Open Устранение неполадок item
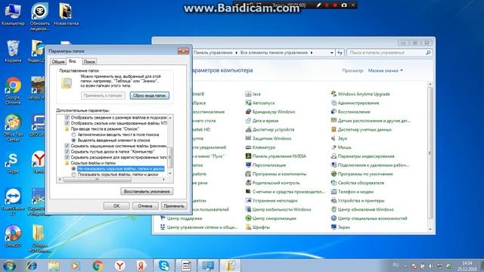The image size is (484, 272). tap(271, 201)
